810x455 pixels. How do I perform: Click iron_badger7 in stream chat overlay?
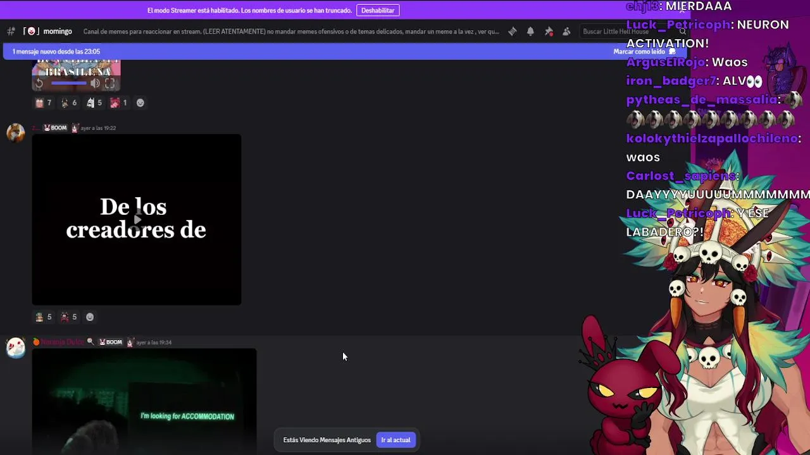click(x=671, y=81)
